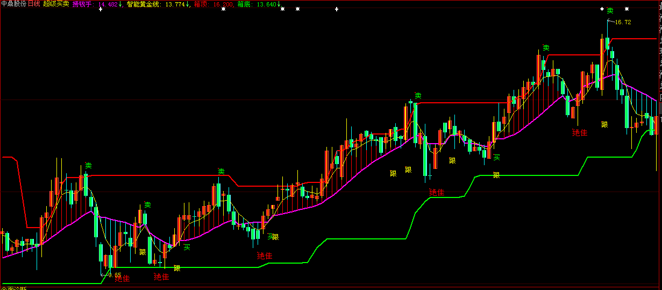Click the 9.65 low price label

114,274
